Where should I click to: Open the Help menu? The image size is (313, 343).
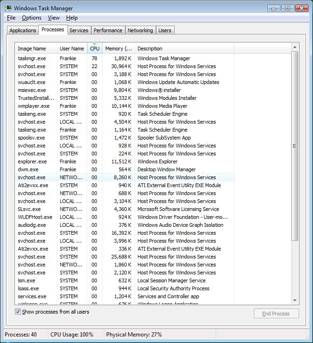click(x=72, y=18)
